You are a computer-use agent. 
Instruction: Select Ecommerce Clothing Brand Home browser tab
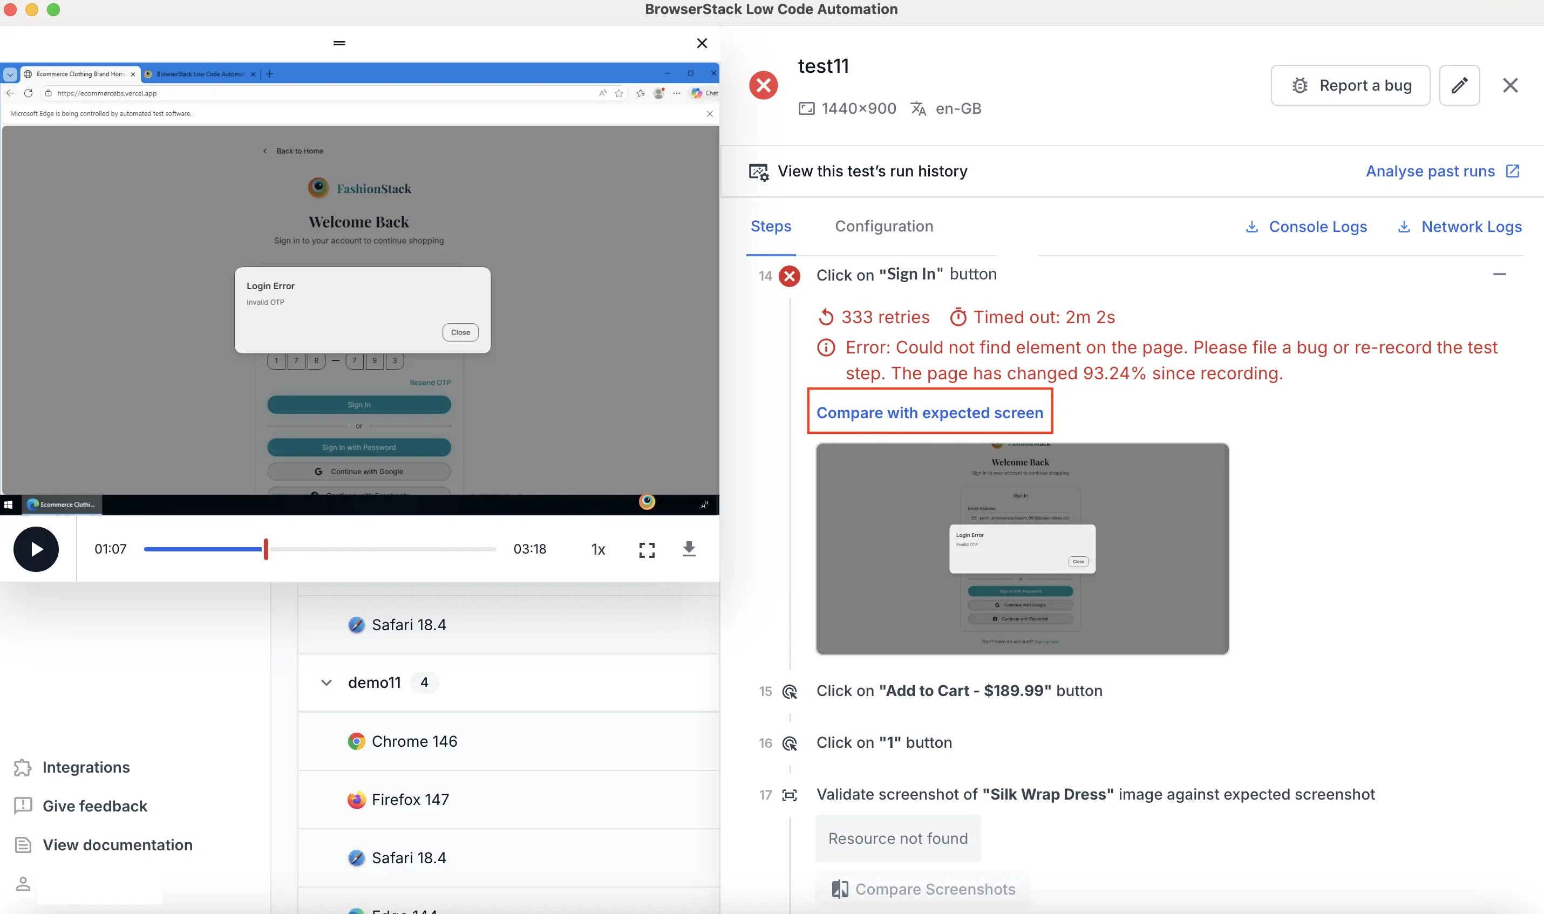click(x=80, y=74)
